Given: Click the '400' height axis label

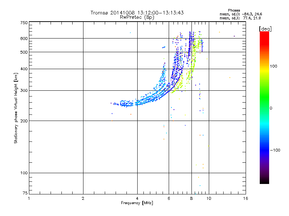Looking at the screenshot, I should (x=24, y=69).
